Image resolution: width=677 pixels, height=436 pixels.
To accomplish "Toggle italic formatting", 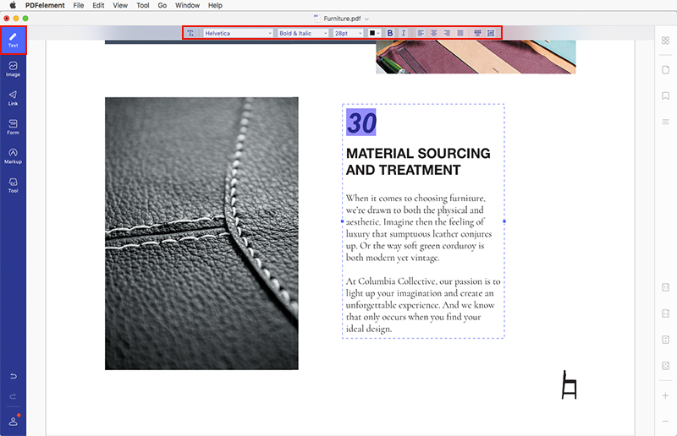I will coord(403,33).
